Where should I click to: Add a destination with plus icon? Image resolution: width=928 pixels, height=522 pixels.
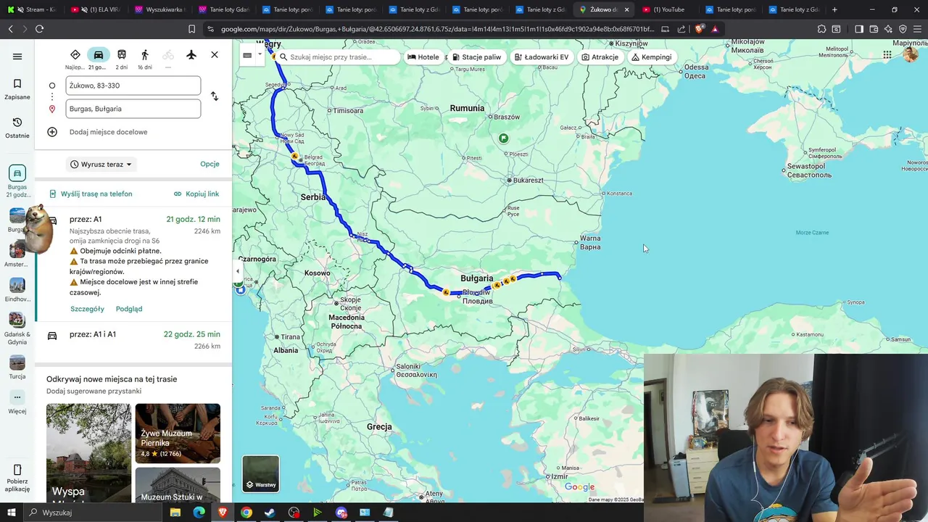[x=52, y=132]
